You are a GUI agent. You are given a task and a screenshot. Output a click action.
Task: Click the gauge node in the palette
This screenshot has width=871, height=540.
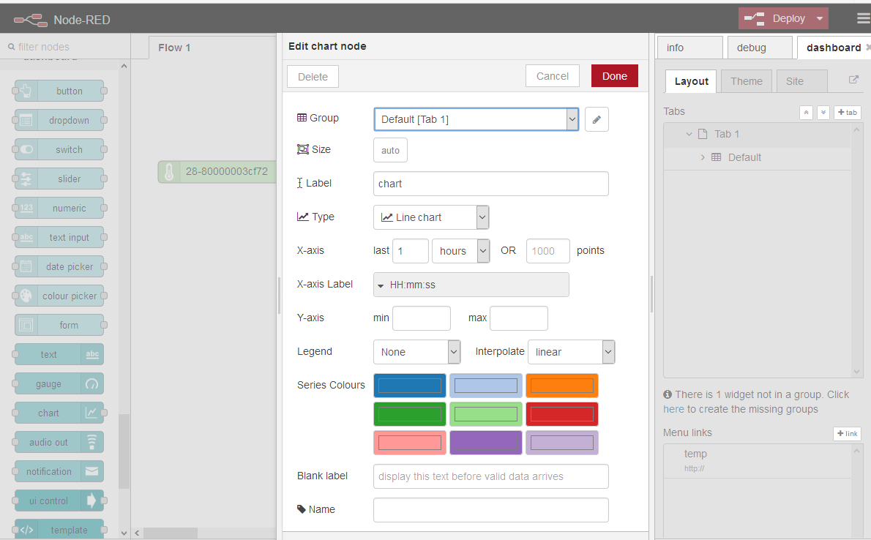(x=59, y=383)
